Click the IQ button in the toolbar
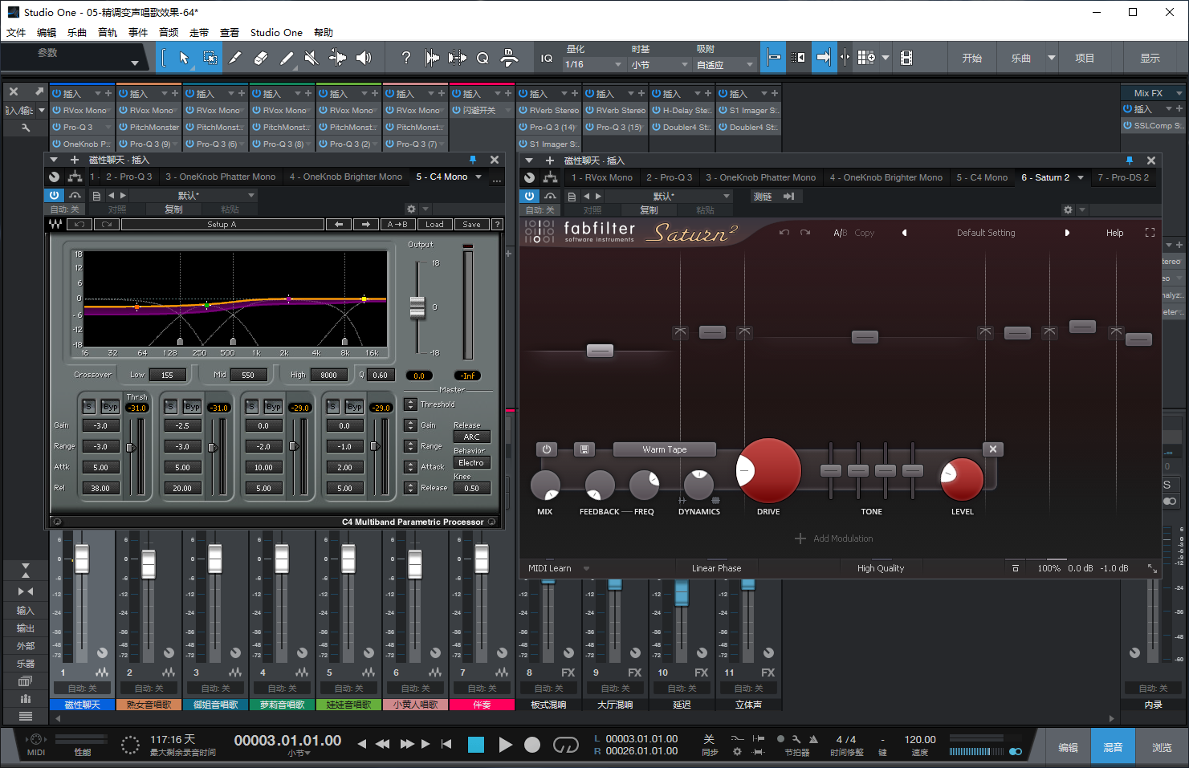The width and height of the screenshot is (1189, 768). click(546, 58)
